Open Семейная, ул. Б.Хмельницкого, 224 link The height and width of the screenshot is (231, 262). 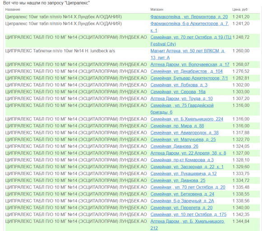click(187, 119)
